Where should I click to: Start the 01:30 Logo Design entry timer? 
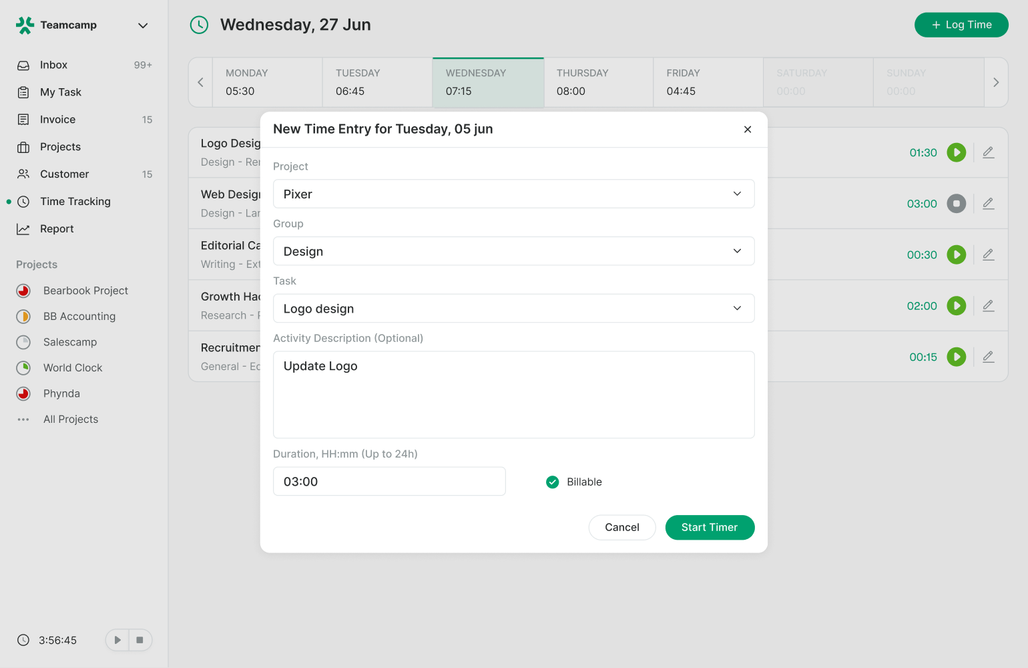(x=956, y=152)
